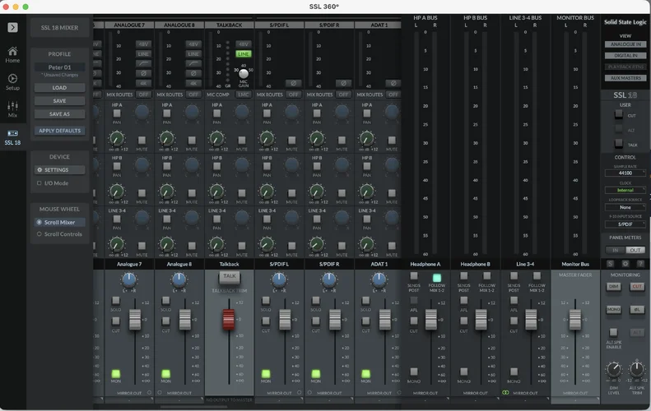Screen dimensions: 651x411
Task: Select the SSL 18 device in sidebar
Action: point(12,137)
